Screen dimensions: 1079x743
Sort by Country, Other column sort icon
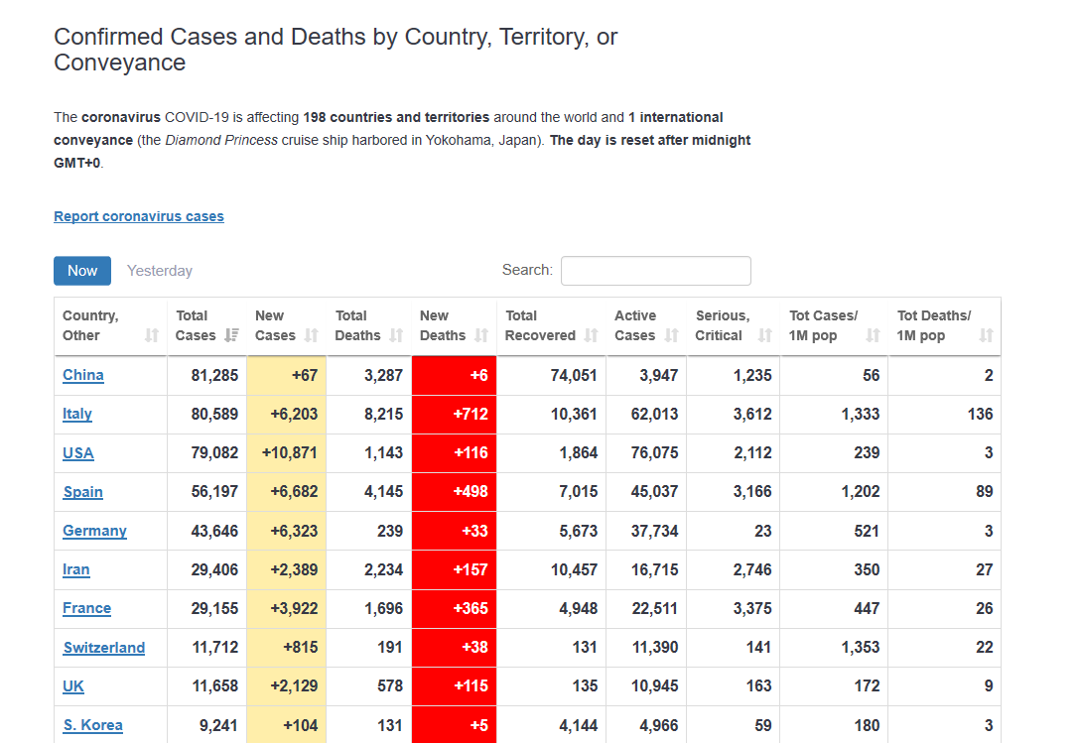coord(151,336)
